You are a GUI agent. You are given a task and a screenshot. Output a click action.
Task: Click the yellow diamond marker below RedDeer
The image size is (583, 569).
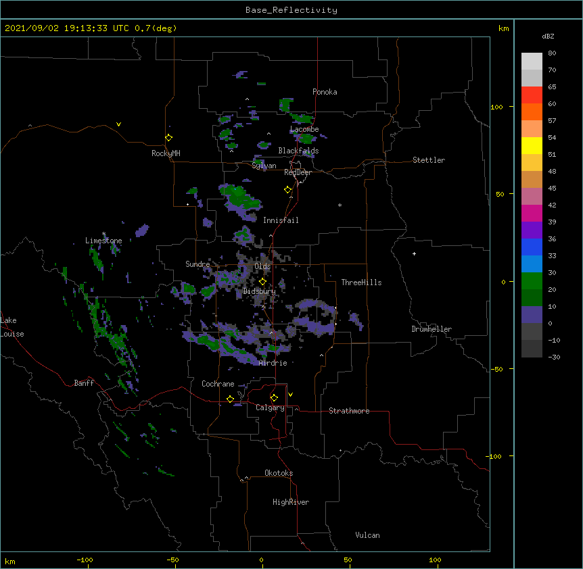[288, 190]
